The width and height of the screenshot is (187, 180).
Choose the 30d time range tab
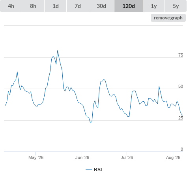click(x=101, y=6)
